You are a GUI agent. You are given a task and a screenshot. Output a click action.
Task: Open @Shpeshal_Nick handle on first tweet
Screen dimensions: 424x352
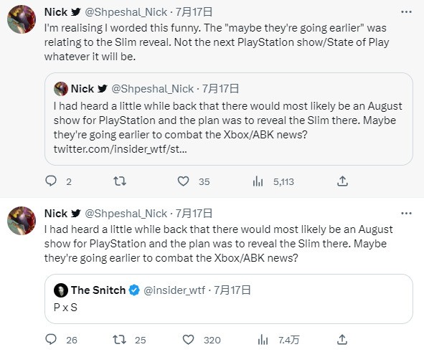(126, 12)
